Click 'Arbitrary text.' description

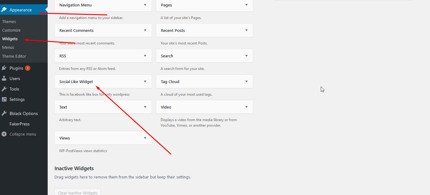70,120
